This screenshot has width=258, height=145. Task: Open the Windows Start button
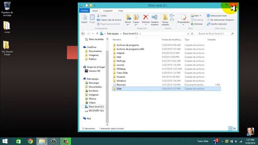coord(5,141)
